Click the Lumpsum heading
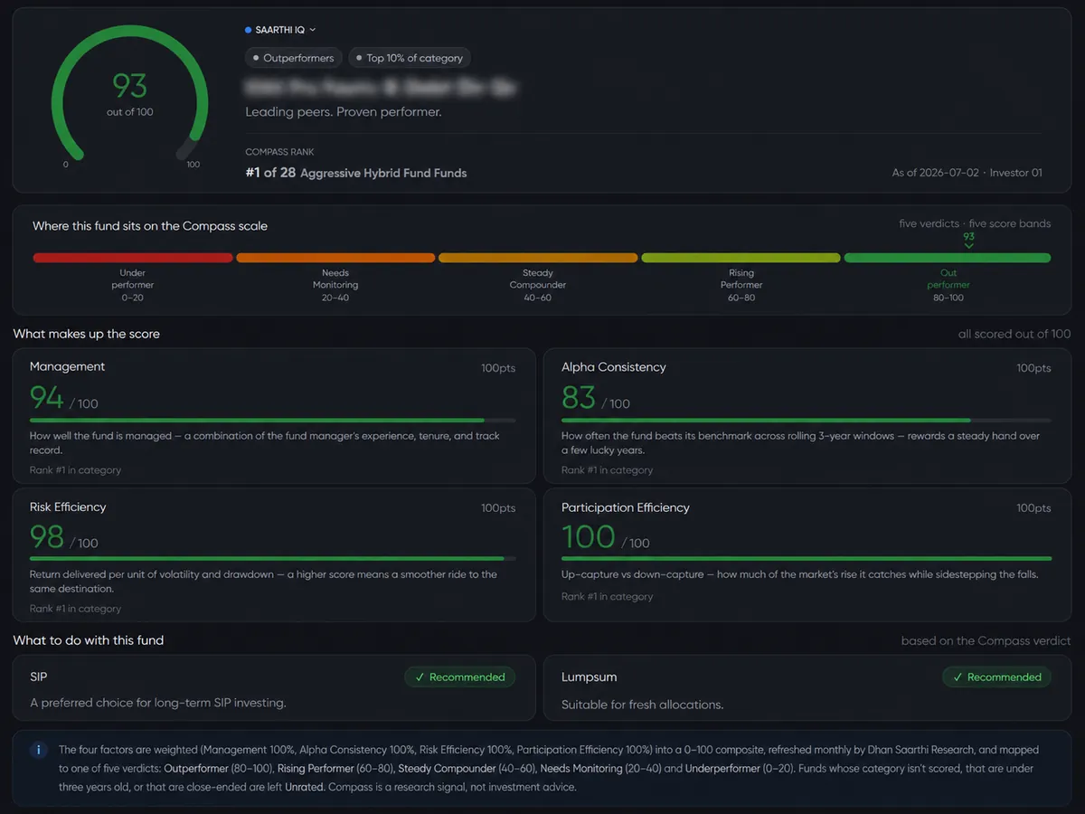The height and width of the screenshot is (814, 1085). click(589, 677)
